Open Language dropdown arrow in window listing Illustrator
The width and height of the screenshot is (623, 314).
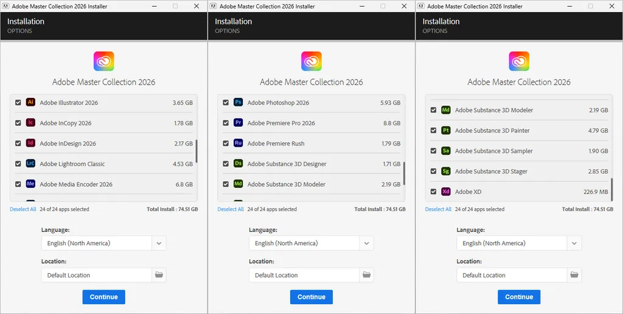pos(159,243)
